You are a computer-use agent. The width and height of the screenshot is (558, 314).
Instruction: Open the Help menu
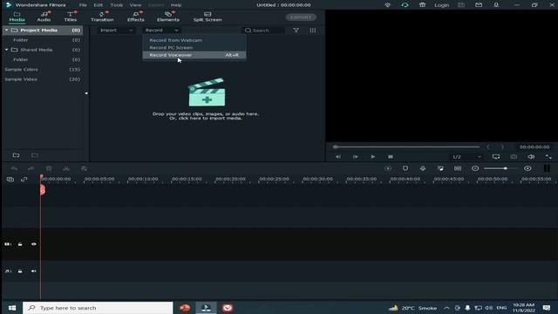176,5
